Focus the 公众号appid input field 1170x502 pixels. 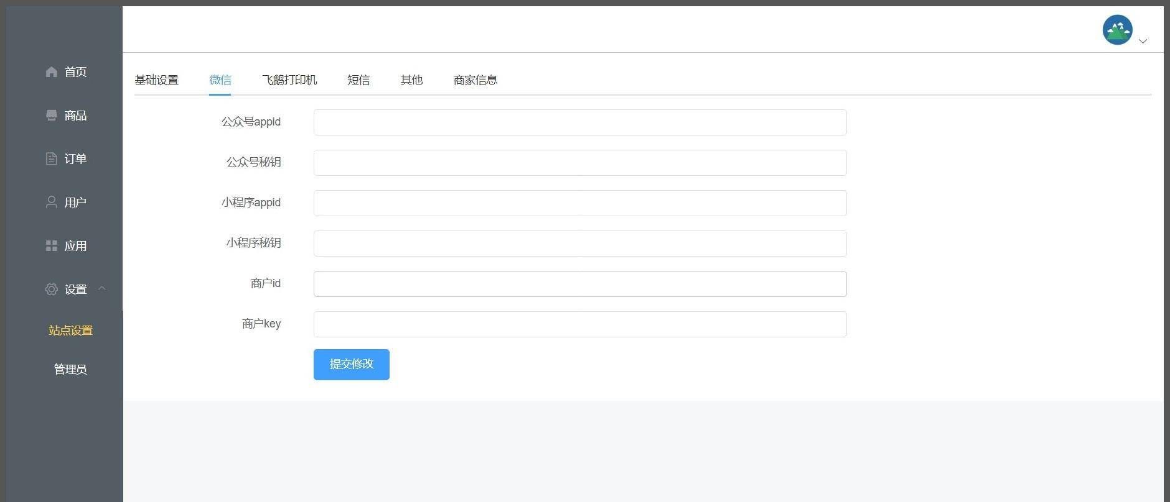pyautogui.click(x=580, y=122)
